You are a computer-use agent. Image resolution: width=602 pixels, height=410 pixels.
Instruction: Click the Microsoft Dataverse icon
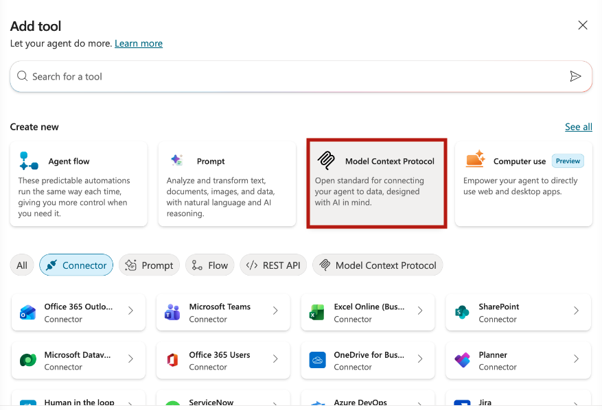(x=28, y=360)
